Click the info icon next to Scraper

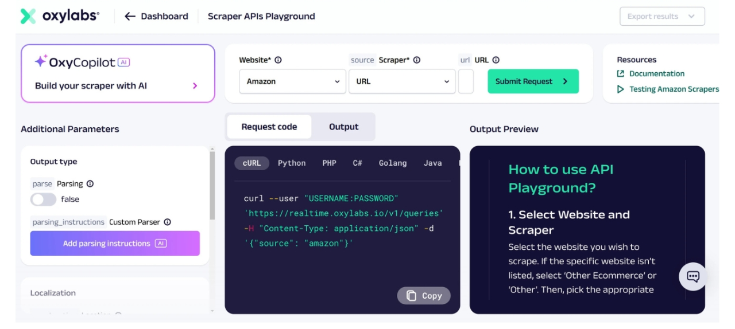(417, 60)
